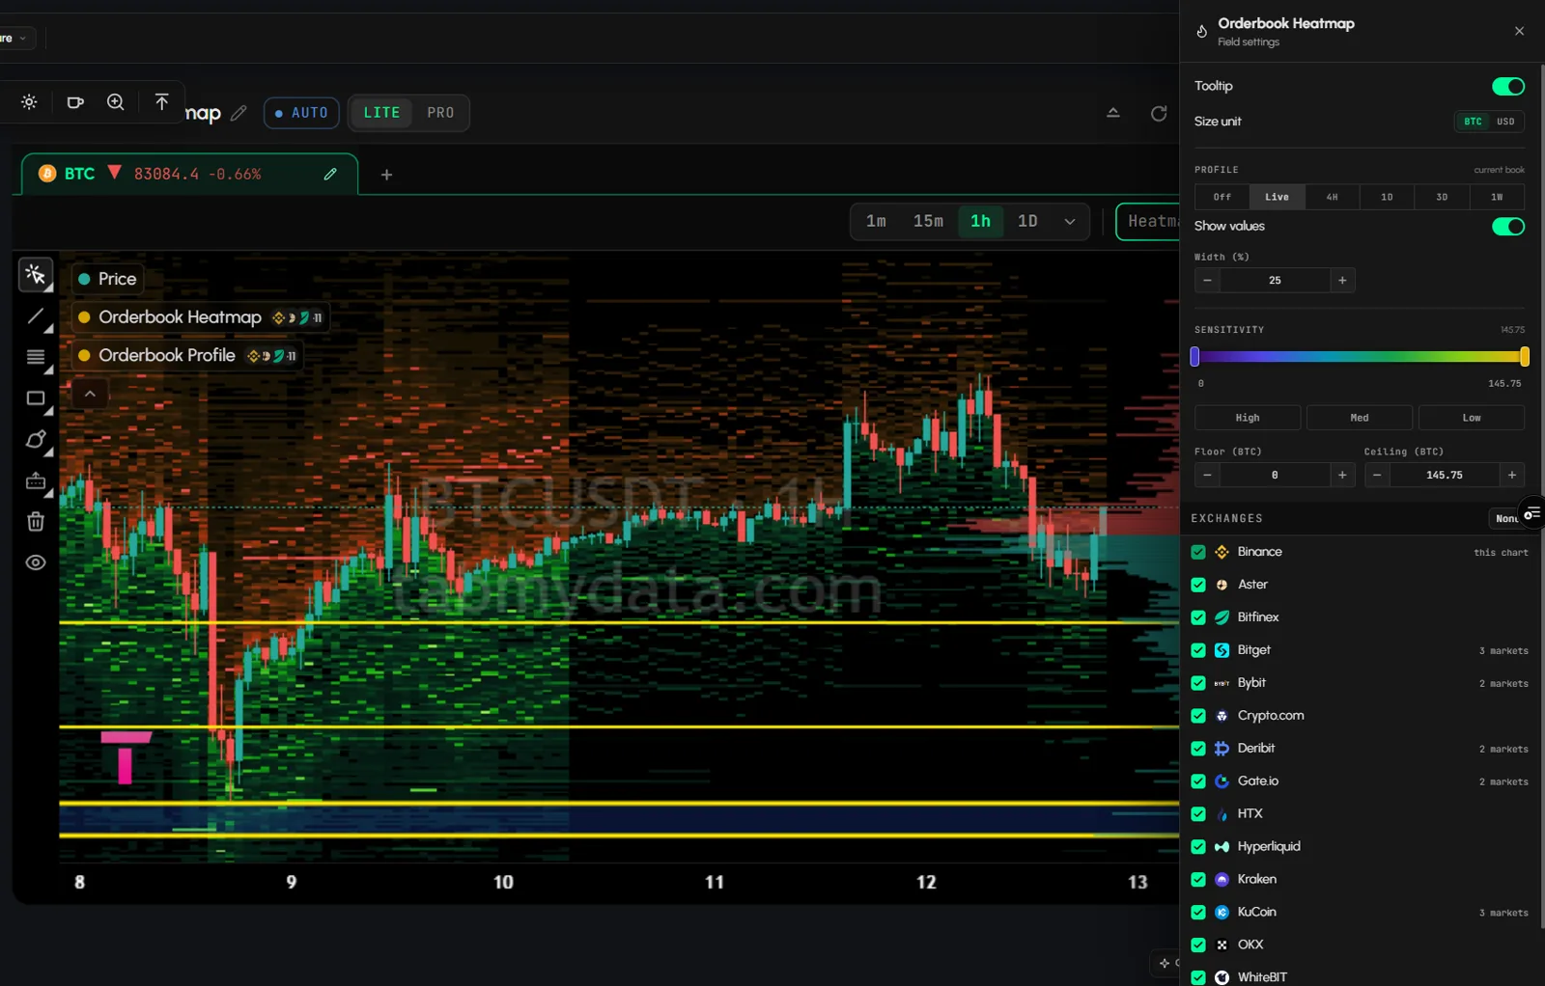Click the coffee cup toolbar icon
The image size is (1545, 986).
(75, 102)
